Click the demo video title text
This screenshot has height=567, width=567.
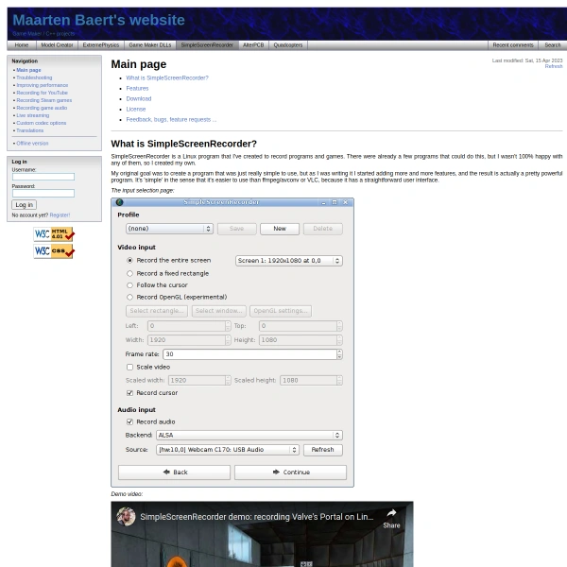(x=257, y=517)
